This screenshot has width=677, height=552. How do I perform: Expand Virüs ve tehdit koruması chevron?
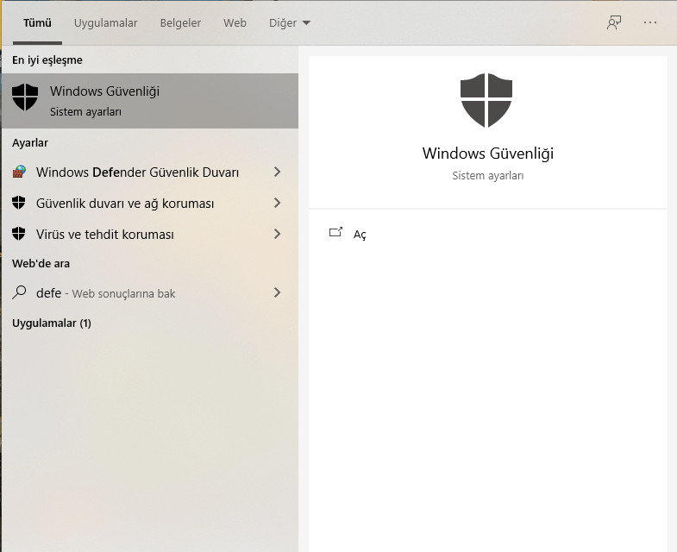(277, 234)
